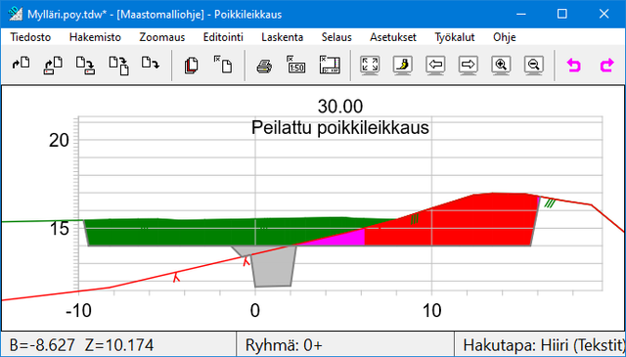The image size is (626, 357).
Task: Click the application icon in the title bar
Action: click(x=16, y=15)
